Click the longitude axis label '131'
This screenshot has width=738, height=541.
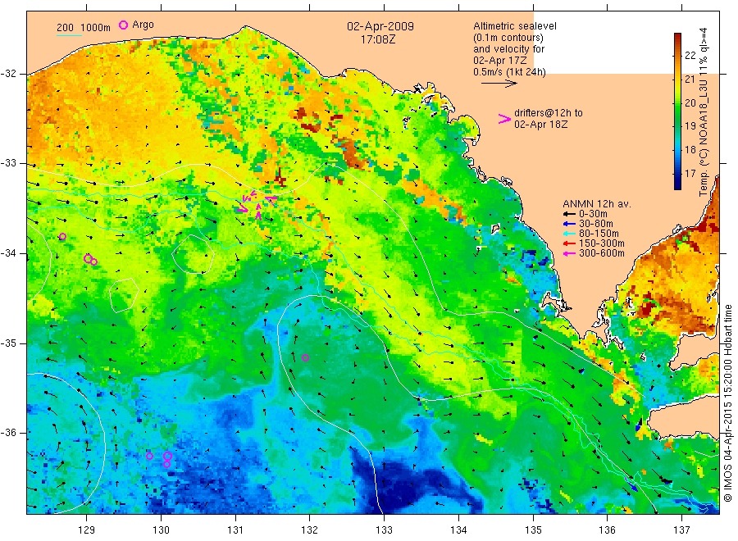tap(235, 530)
